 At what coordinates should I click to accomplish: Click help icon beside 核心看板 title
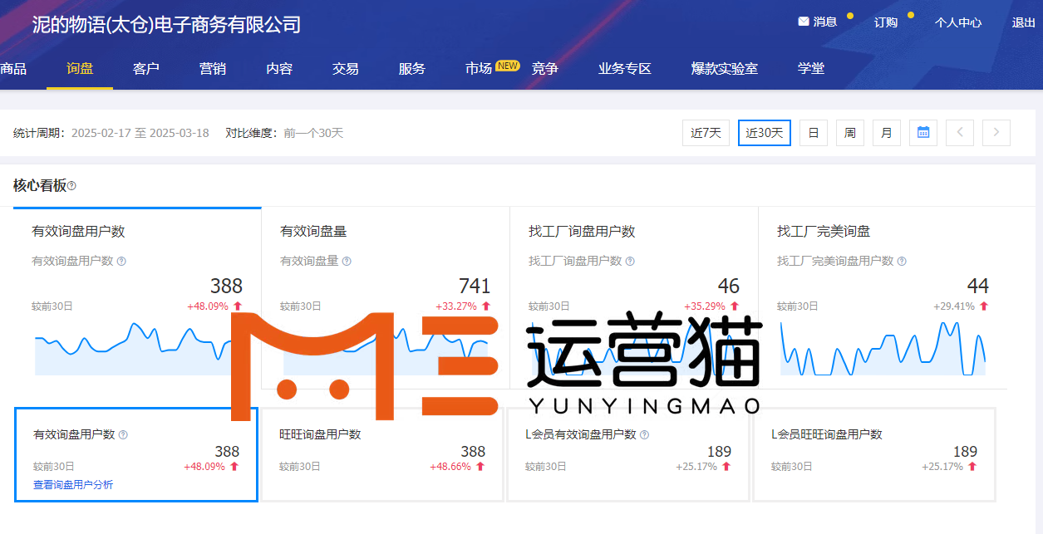pyautogui.click(x=71, y=186)
